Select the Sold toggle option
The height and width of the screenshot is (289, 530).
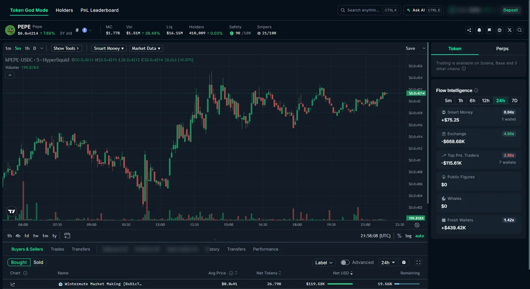click(x=38, y=262)
